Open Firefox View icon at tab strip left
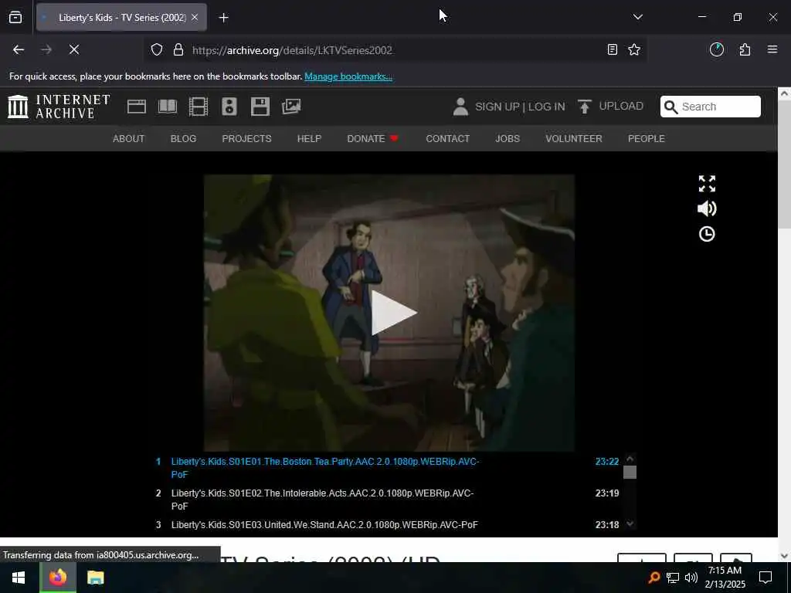Viewport: 791px width, 593px height. point(15,17)
